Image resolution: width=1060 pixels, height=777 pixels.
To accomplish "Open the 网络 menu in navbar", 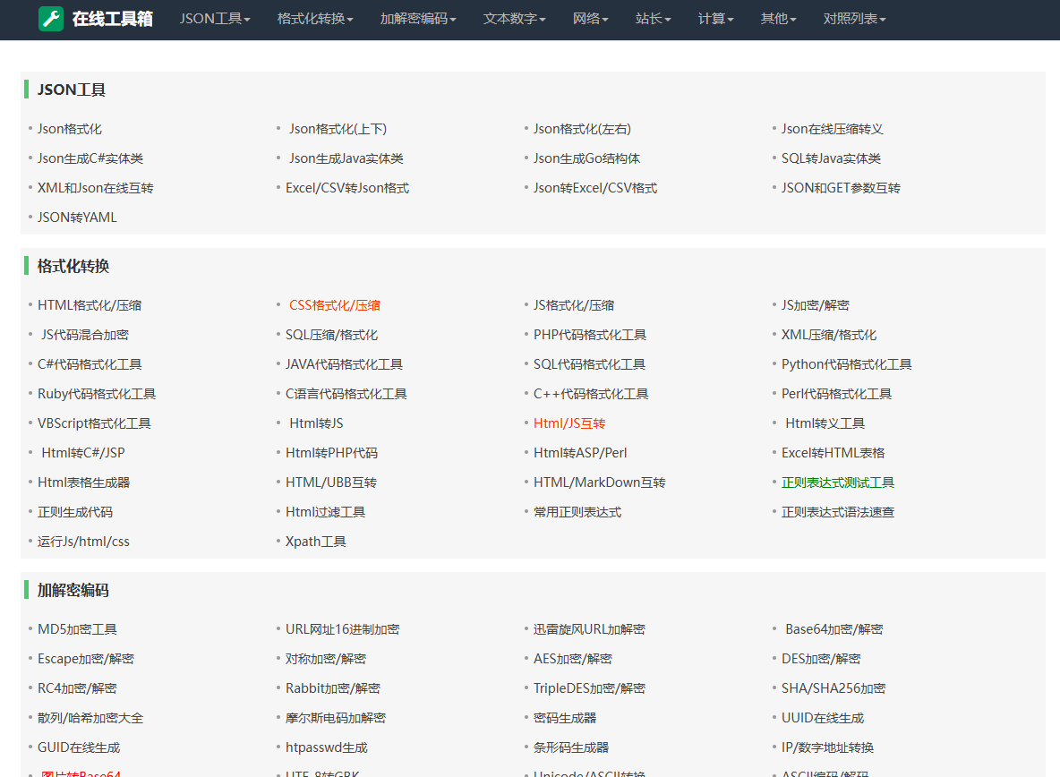I will [x=591, y=19].
